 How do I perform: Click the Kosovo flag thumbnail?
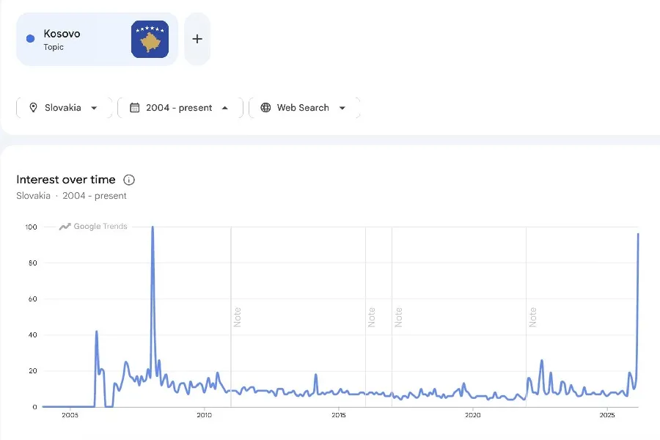(x=150, y=39)
